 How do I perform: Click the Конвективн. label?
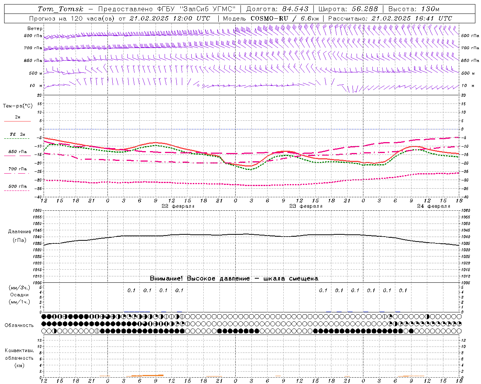[20, 351]
